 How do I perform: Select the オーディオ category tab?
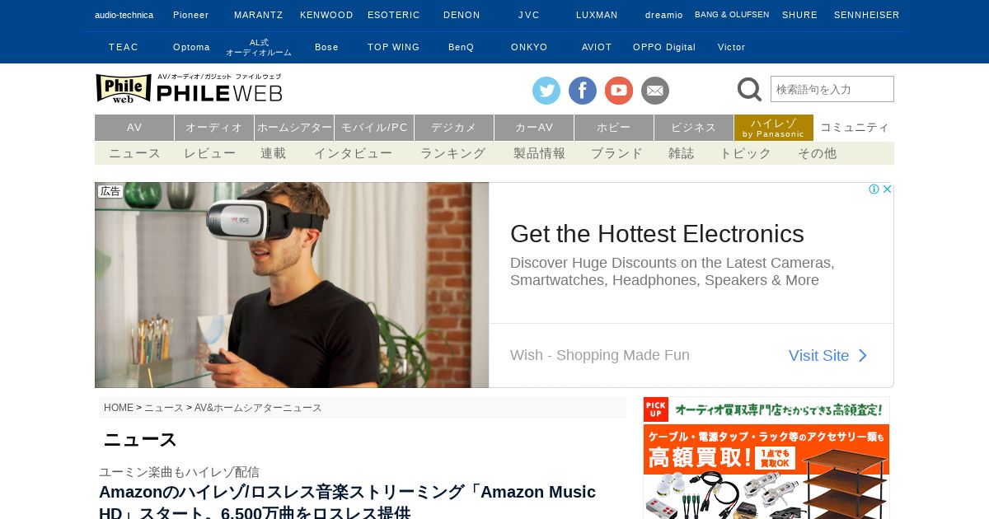214,128
